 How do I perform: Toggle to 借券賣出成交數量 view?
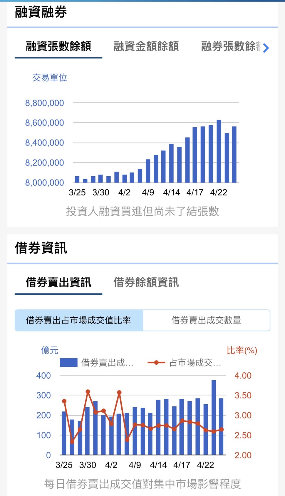click(x=206, y=320)
